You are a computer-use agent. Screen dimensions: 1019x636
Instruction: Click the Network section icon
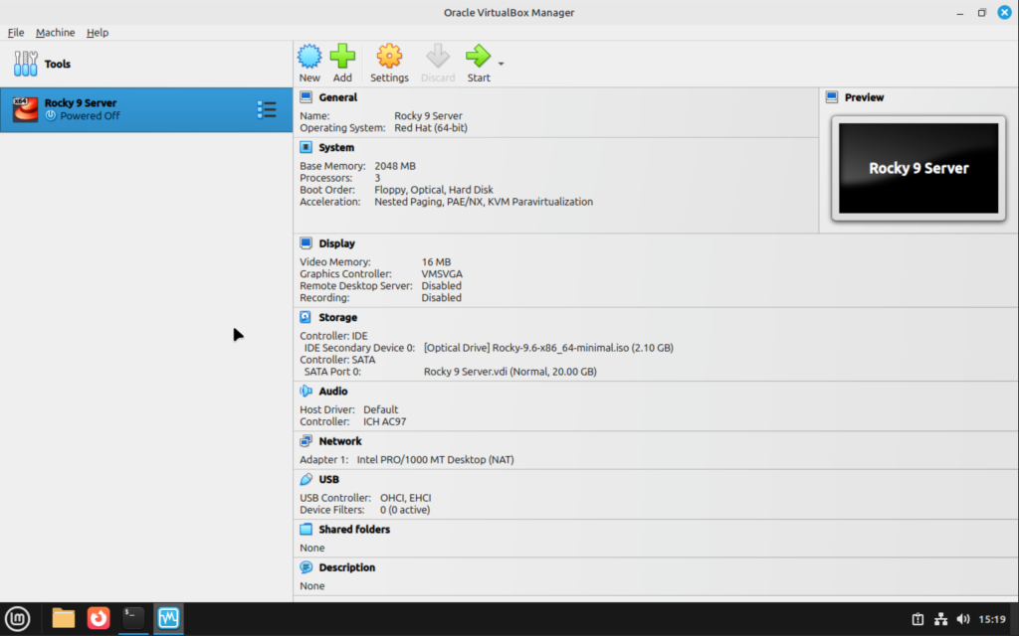[305, 440]
